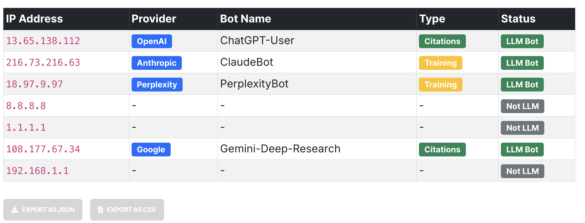The height and width of the screenshot is (223, 585).
Task: Click the Citations badge for ChatGPT-User
Action: click(x=442, y=41)
